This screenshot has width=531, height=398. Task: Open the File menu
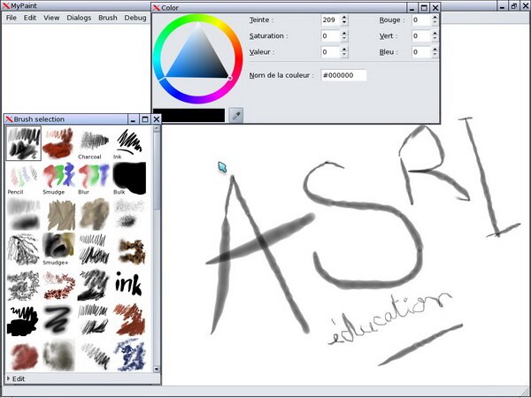(x=12, y=18)
